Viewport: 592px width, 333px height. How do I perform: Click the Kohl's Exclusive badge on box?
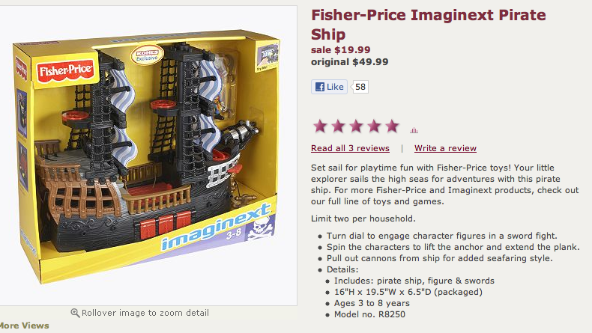point(147,55)
